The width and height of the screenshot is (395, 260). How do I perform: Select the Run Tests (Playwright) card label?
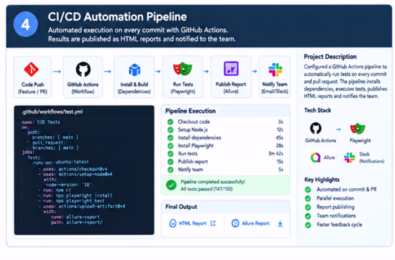(x=183, y=88)
